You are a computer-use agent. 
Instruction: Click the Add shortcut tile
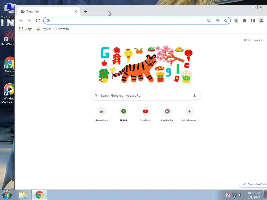click(x=189, y=115)
